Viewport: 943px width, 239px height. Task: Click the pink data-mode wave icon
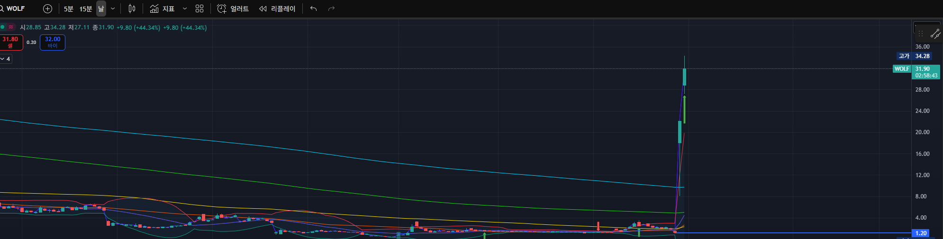11,27
